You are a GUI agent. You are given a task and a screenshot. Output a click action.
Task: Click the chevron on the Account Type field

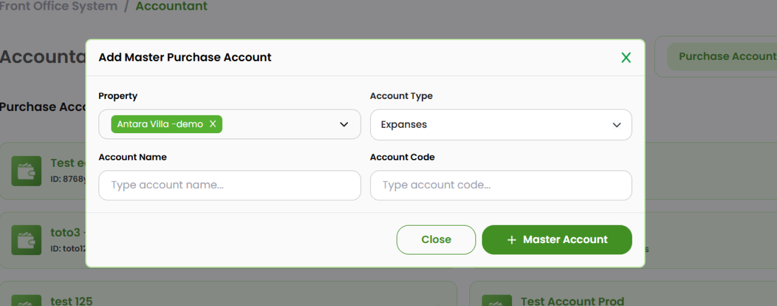pos(617,125)
